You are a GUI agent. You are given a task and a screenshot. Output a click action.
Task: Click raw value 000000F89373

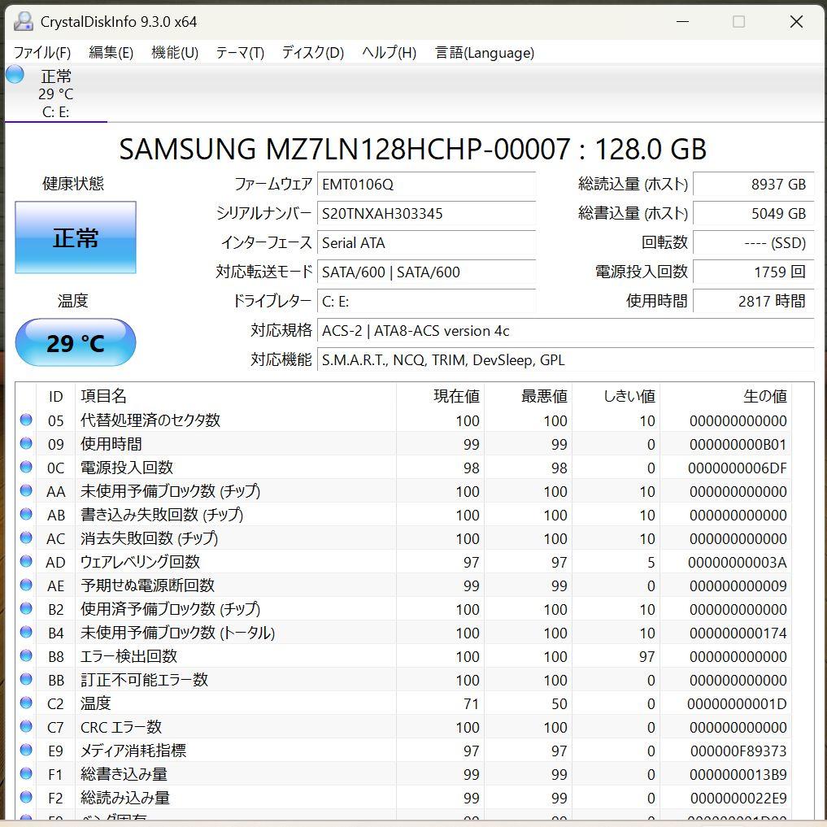click(738, 751)
